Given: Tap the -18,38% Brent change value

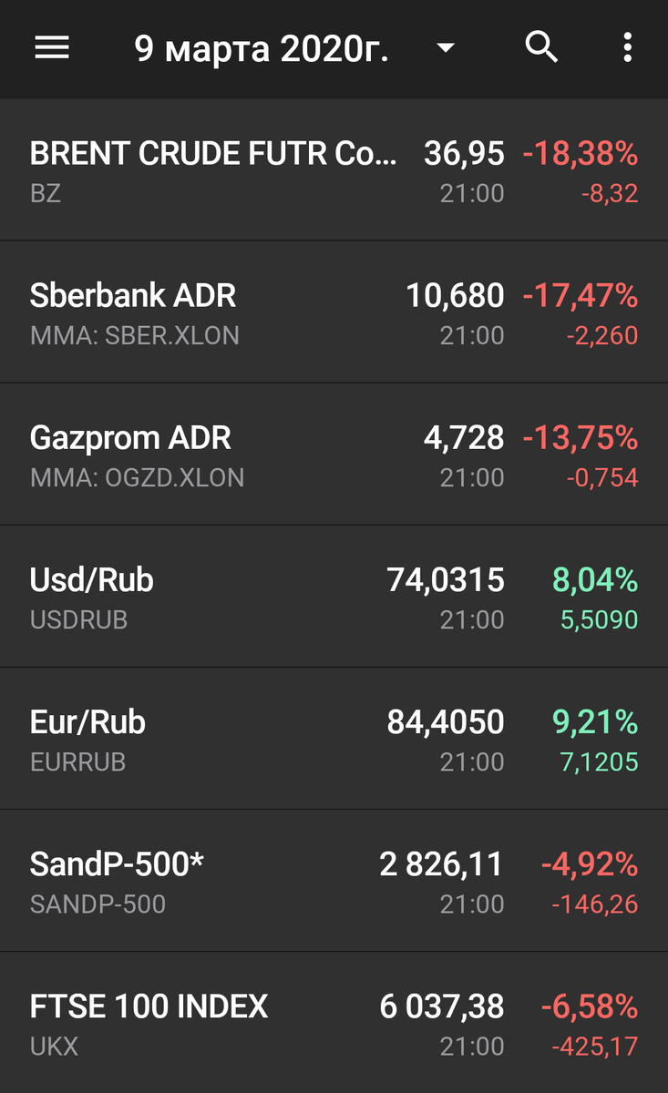Looking at the screenshot, I should 580,154.
